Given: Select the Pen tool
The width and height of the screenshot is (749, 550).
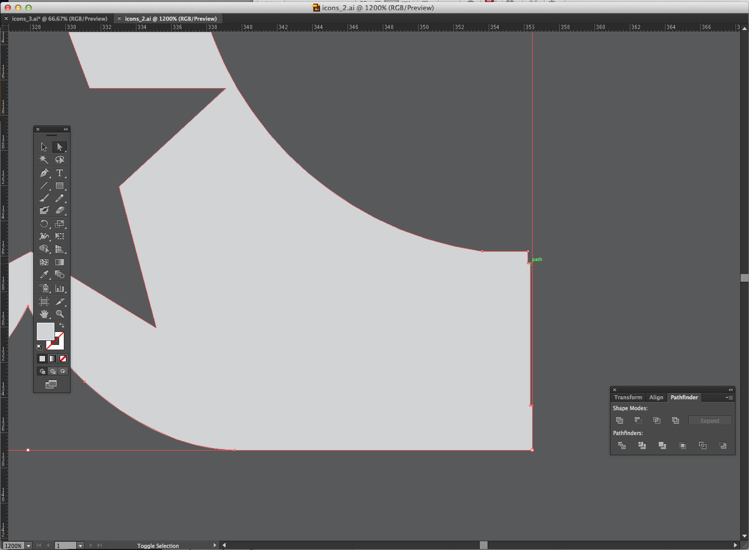Looking at the screenshot, I should coord(44,173).
